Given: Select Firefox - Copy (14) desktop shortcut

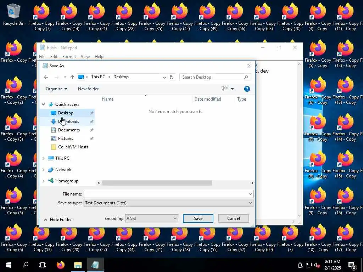Looking at the screenshot, I should pyautogui.click(x=69, y=17).
